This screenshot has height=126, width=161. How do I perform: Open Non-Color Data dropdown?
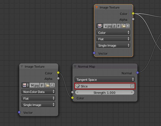pos(38,92)
